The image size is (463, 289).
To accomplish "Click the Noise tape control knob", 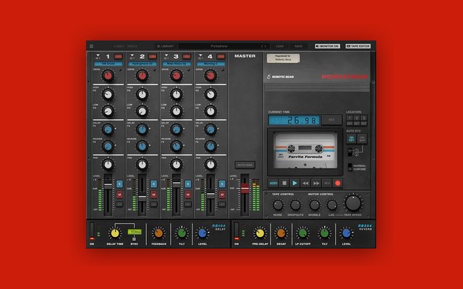I will tap(278, 205).
